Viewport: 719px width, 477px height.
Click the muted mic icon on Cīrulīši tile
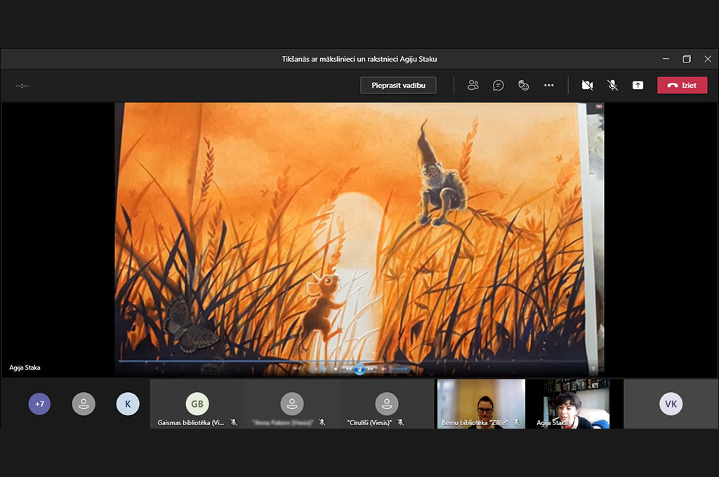point(400,422)
